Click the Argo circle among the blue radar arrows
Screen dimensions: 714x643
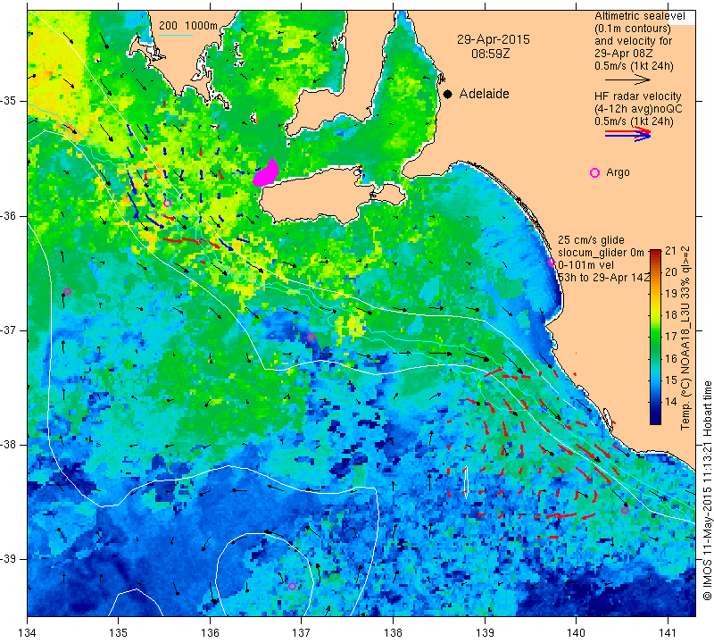[167, 204]
